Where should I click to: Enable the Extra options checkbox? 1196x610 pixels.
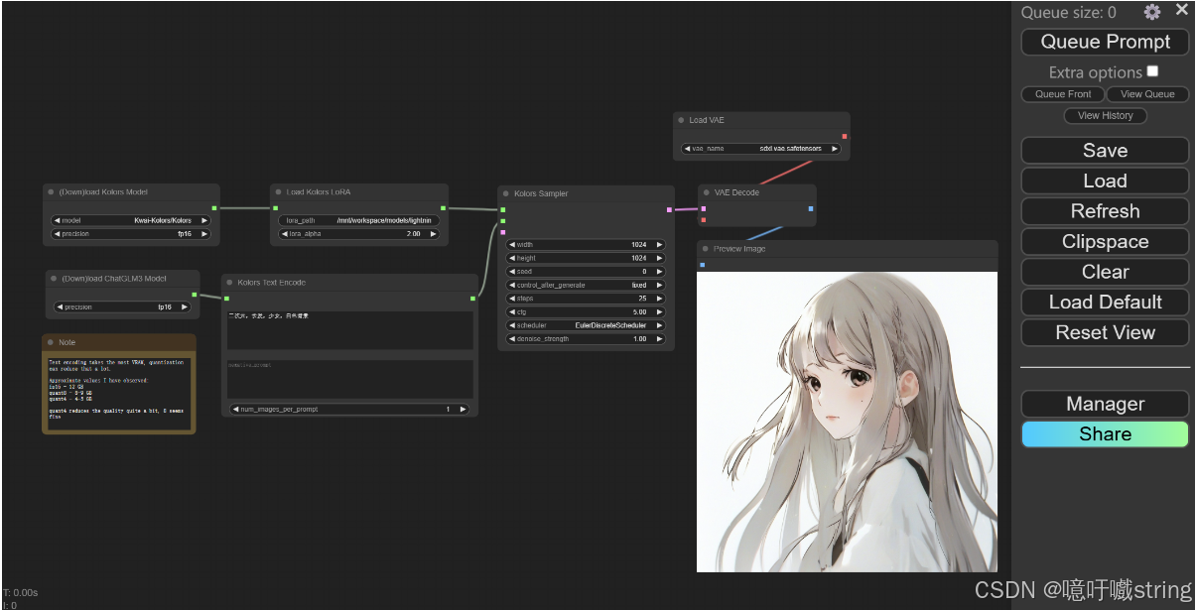click(x=1152, y=71)
